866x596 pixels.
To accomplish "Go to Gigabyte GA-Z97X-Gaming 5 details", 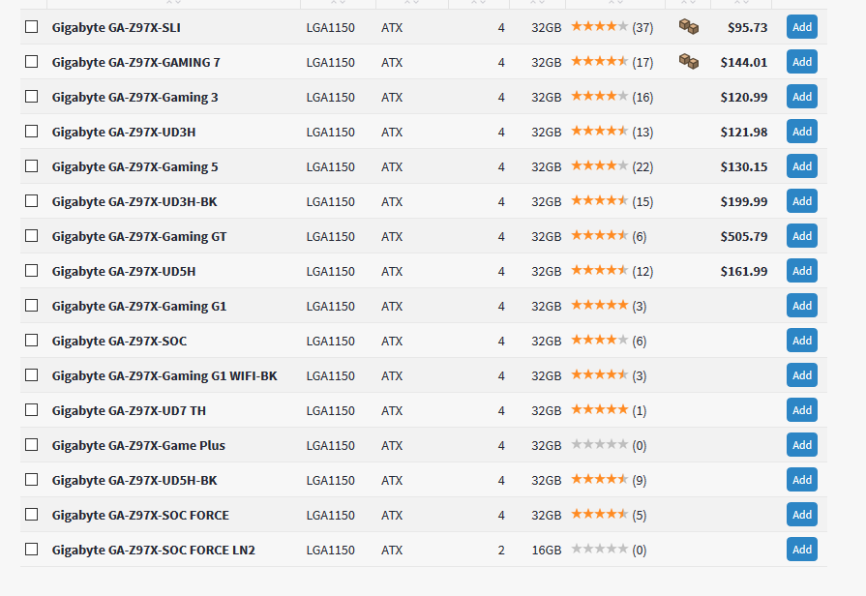I will pyautogui.click(x=134, y=166).
